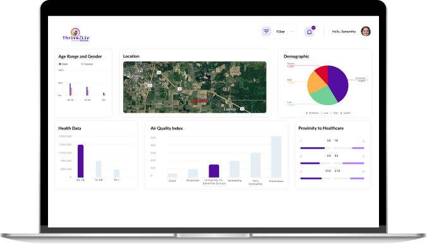Click the 75-84 bars in Age Range chart

87,91
